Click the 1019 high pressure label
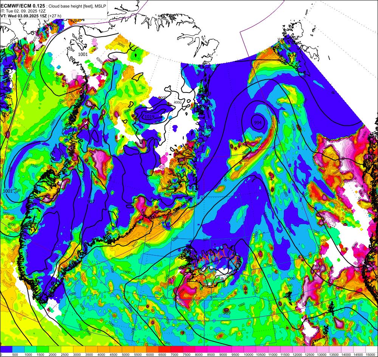 point(149,117)
